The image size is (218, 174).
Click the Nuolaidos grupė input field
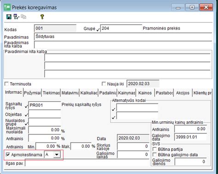click(x=45, y=122)
